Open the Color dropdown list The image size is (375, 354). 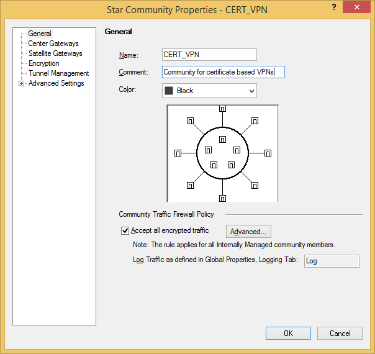coord(251,91)
